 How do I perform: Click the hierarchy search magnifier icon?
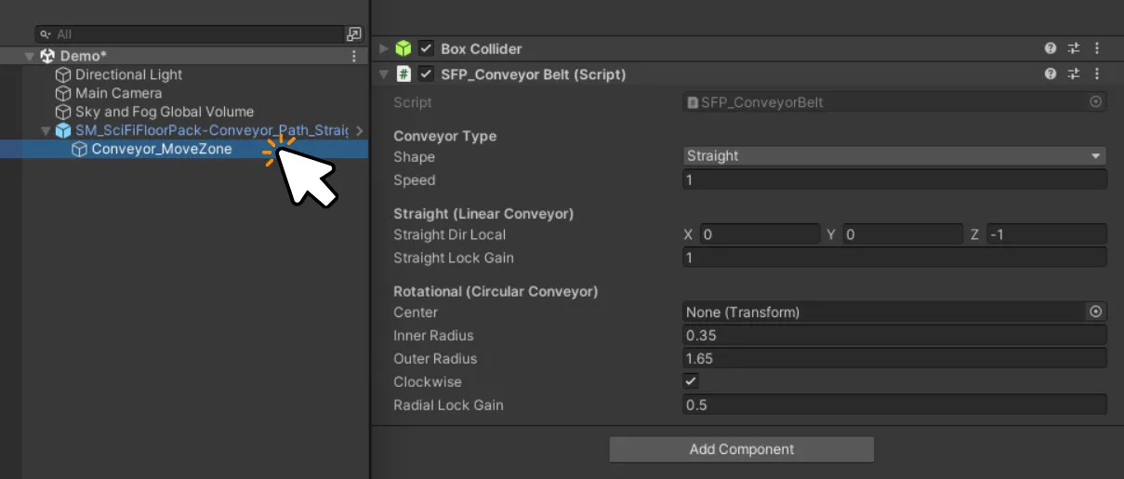click(x=45, y=34)
